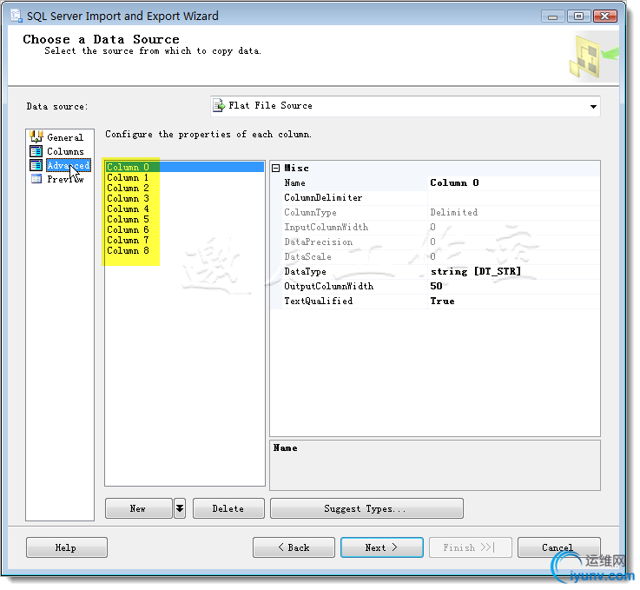Select Column 0 in the list

(184, 167)
